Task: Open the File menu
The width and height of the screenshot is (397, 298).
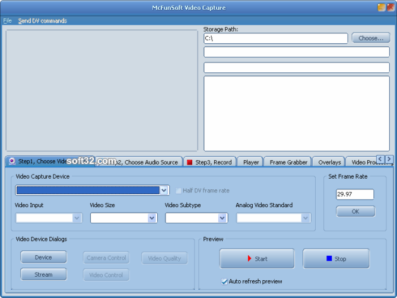Action: click(x=7, y=21)
